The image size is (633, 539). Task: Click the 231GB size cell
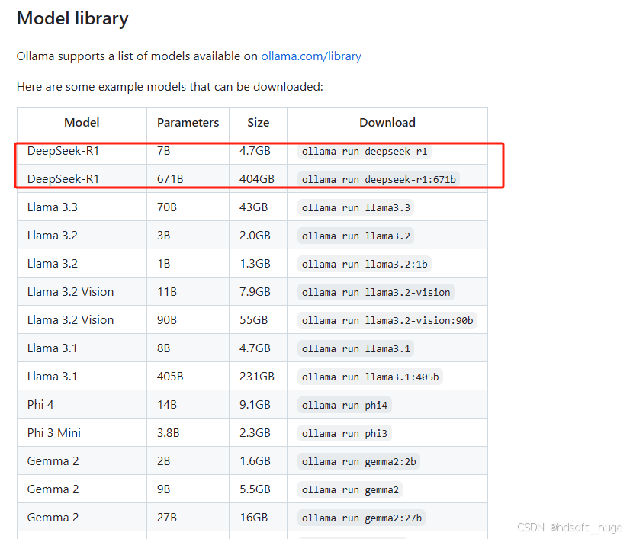[257, 377]
